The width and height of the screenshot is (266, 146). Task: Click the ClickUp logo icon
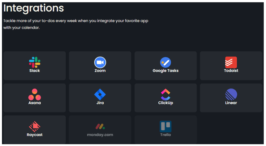coord(166,94)
